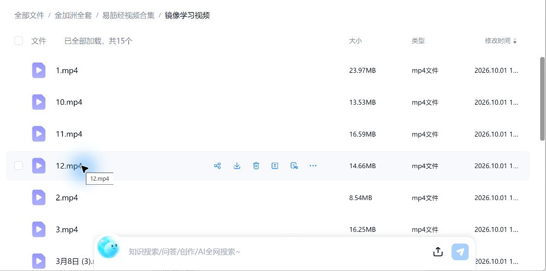Click the size value 16.25MB
The width and height of the screenshot is (546, 271).
tap(362, 230)
